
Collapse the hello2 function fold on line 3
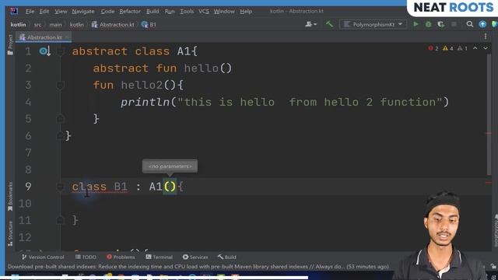click(61, 85)
